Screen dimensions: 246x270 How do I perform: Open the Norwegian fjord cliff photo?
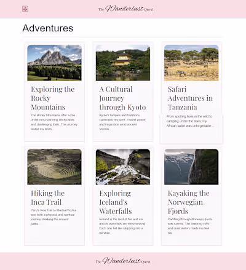point(191,167)
